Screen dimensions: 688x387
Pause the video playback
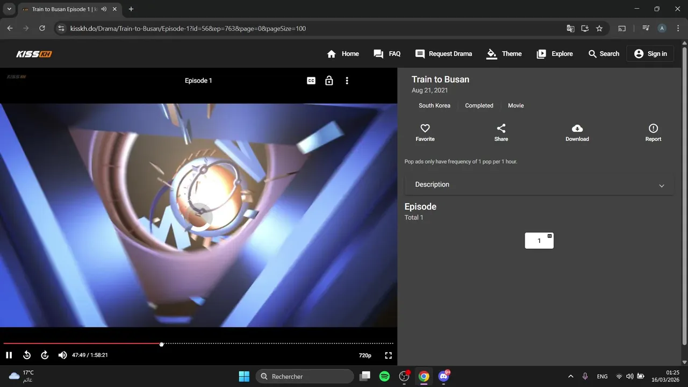pyautogui.click(x=9, y=355)
